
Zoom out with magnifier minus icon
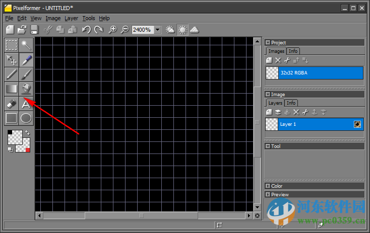click(125, 30)
